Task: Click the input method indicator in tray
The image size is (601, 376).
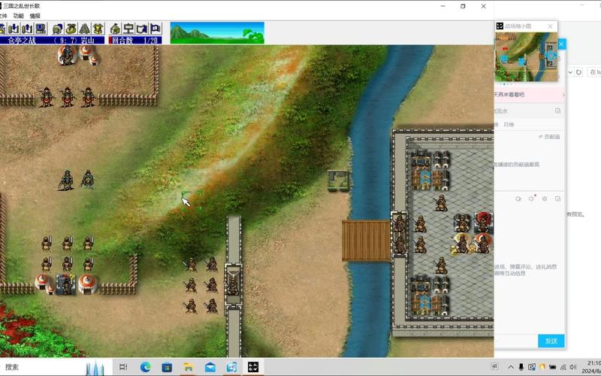Action: (495, 367)
